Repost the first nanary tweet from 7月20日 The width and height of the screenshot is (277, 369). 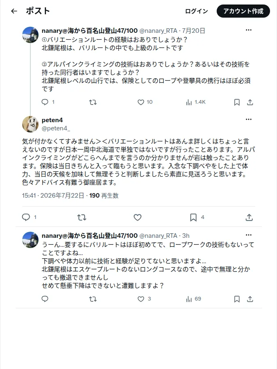point(93,102)
